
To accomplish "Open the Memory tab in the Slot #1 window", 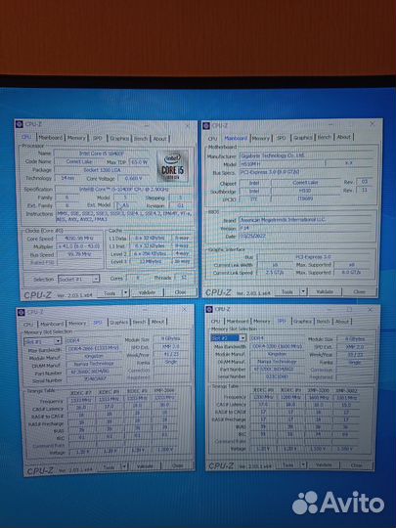I will (x=77, y=324).
